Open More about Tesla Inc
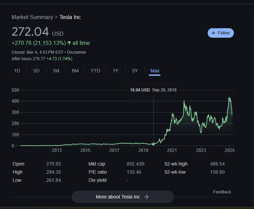Viewport: 254px width, 209px height. click(x=123, y=197)
